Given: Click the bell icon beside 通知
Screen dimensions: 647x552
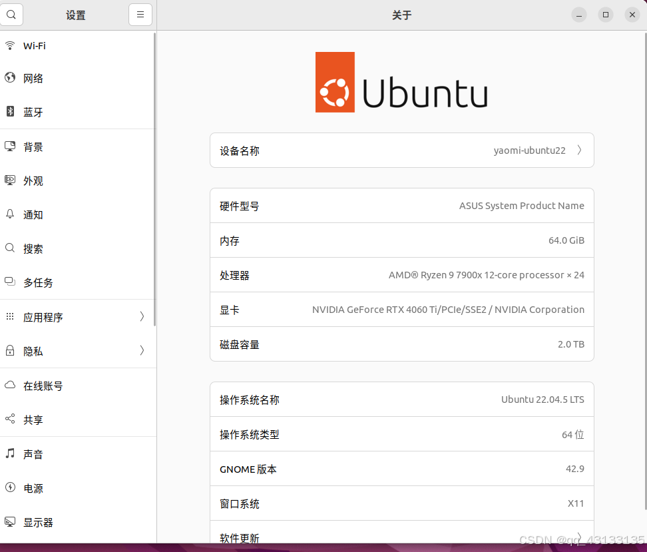Looking at the screenshot, I should click(x=10, y=214).
